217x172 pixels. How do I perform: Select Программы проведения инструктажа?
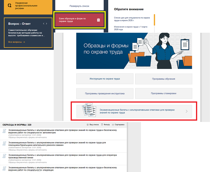point(105,93)
